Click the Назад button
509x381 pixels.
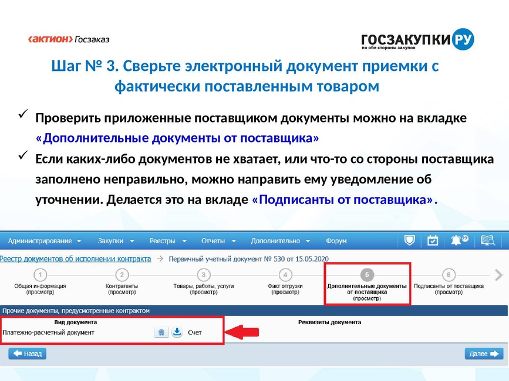28,353
